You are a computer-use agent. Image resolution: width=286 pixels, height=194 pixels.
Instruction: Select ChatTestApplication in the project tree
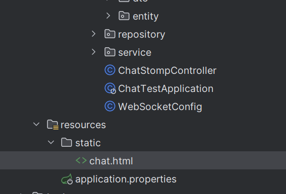coord(166,89)
